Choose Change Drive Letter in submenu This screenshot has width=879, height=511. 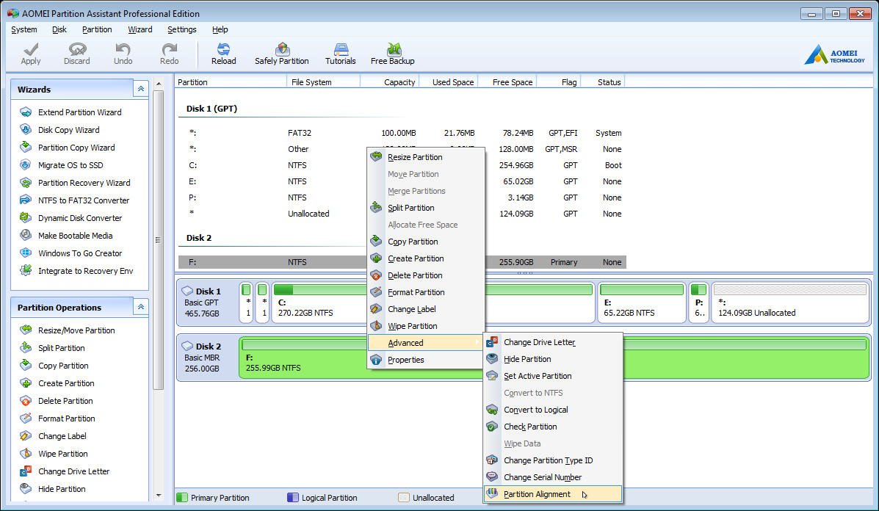coord(539,342)
